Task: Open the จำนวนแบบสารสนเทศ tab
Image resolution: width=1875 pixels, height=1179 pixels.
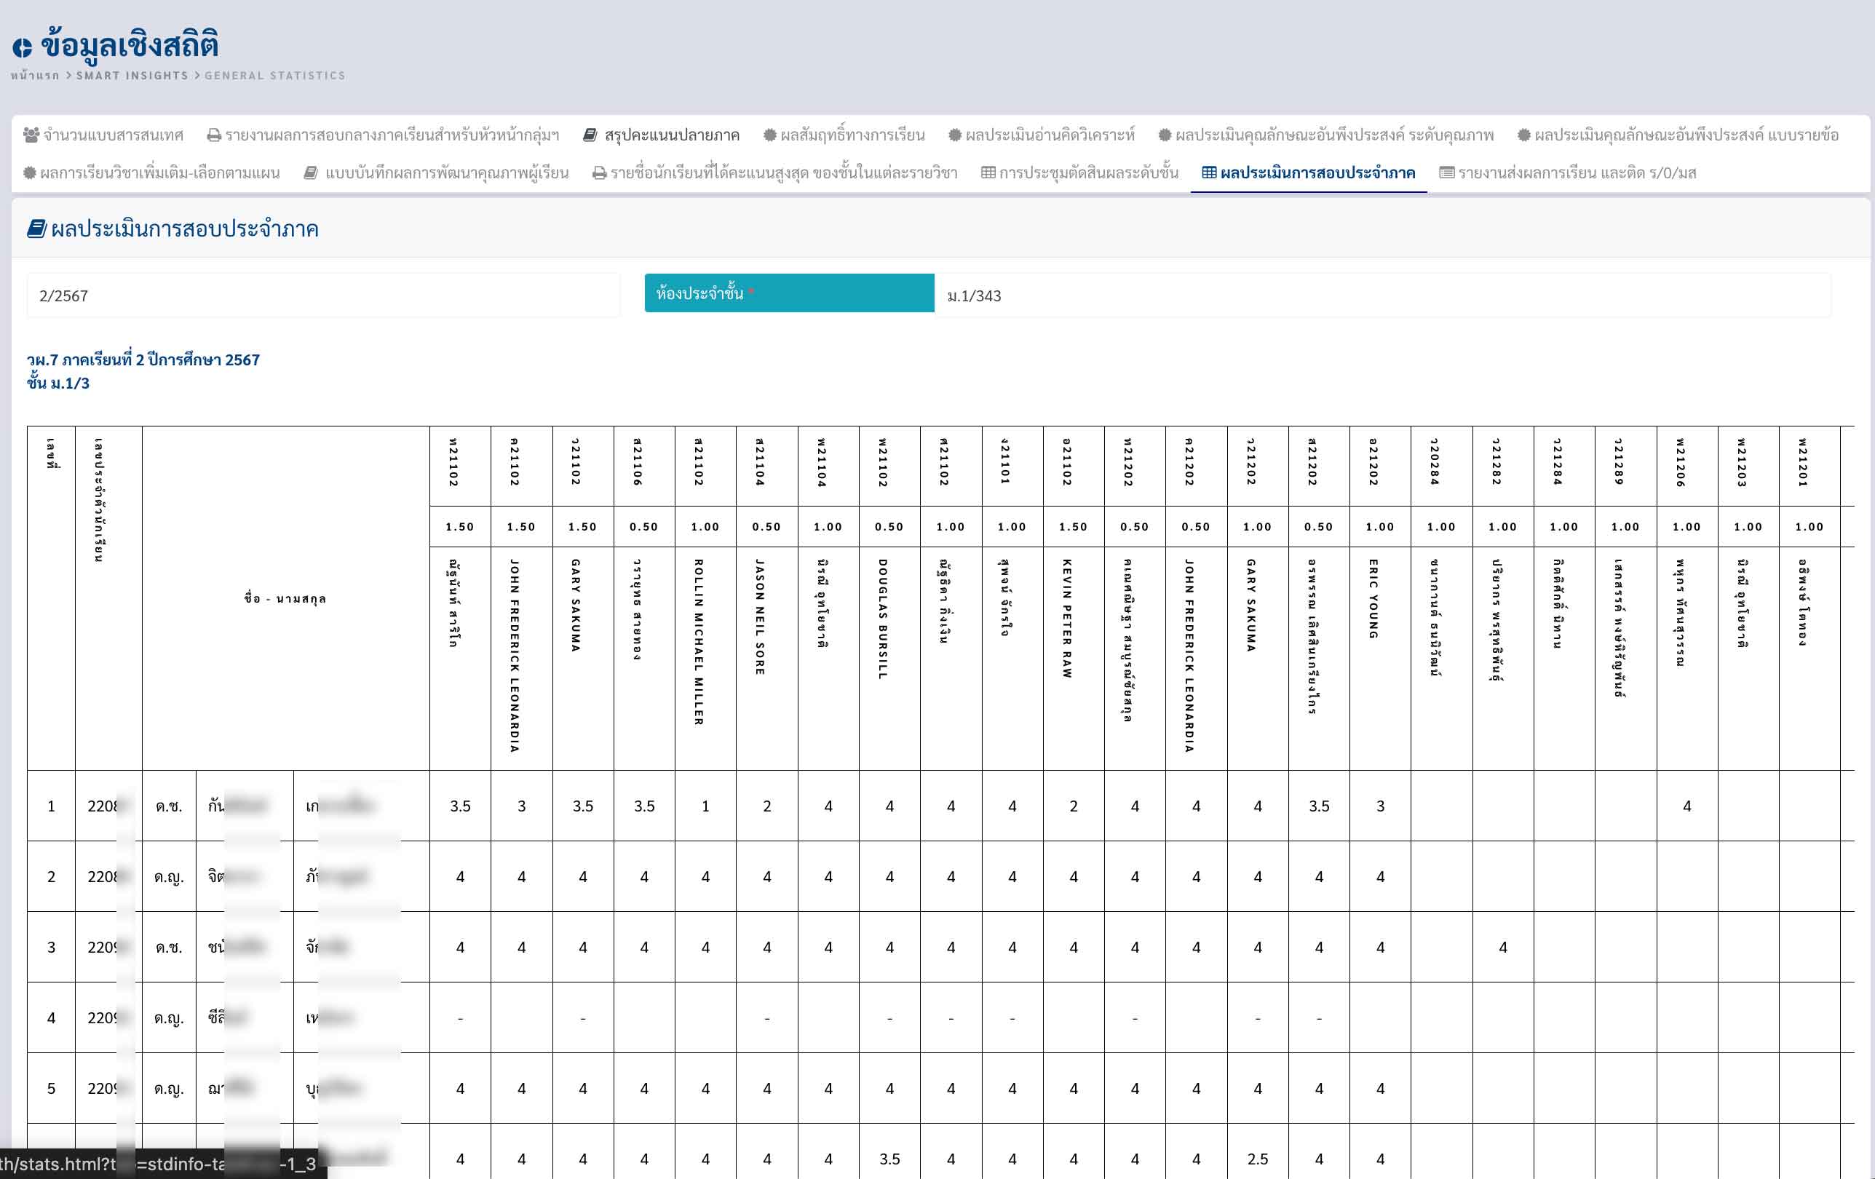Action: pyautogui.click(x=103, y=135)
